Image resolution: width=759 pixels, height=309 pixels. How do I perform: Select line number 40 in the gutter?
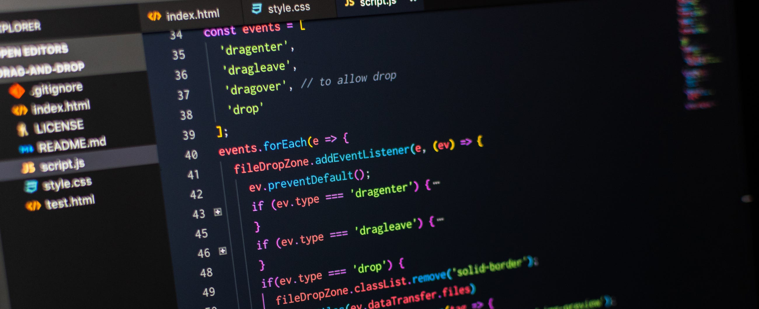coord(191,155)
